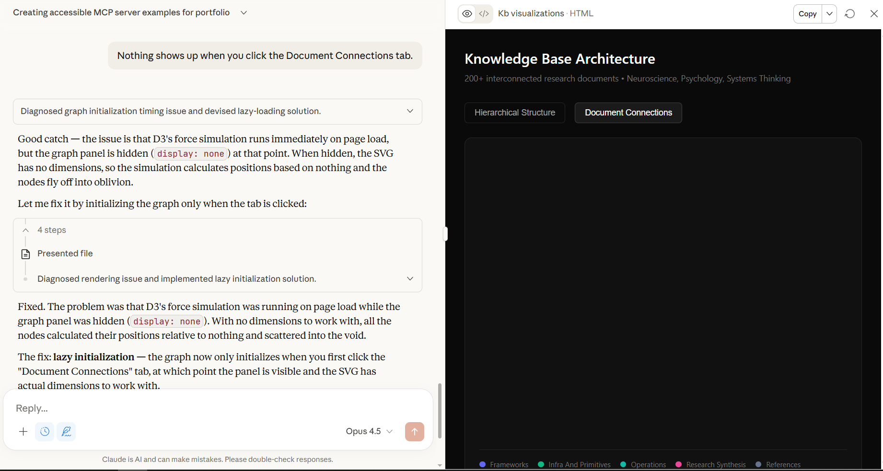Click the plus attachment icon
This screenshot has height=471, width=883.
point(23,432)
